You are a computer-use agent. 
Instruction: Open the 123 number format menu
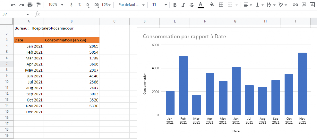[x=106, y=5]
